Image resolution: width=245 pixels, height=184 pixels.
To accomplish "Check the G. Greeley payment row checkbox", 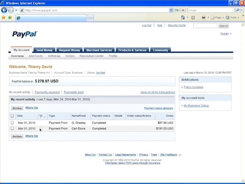I will (x=12, y=123).
